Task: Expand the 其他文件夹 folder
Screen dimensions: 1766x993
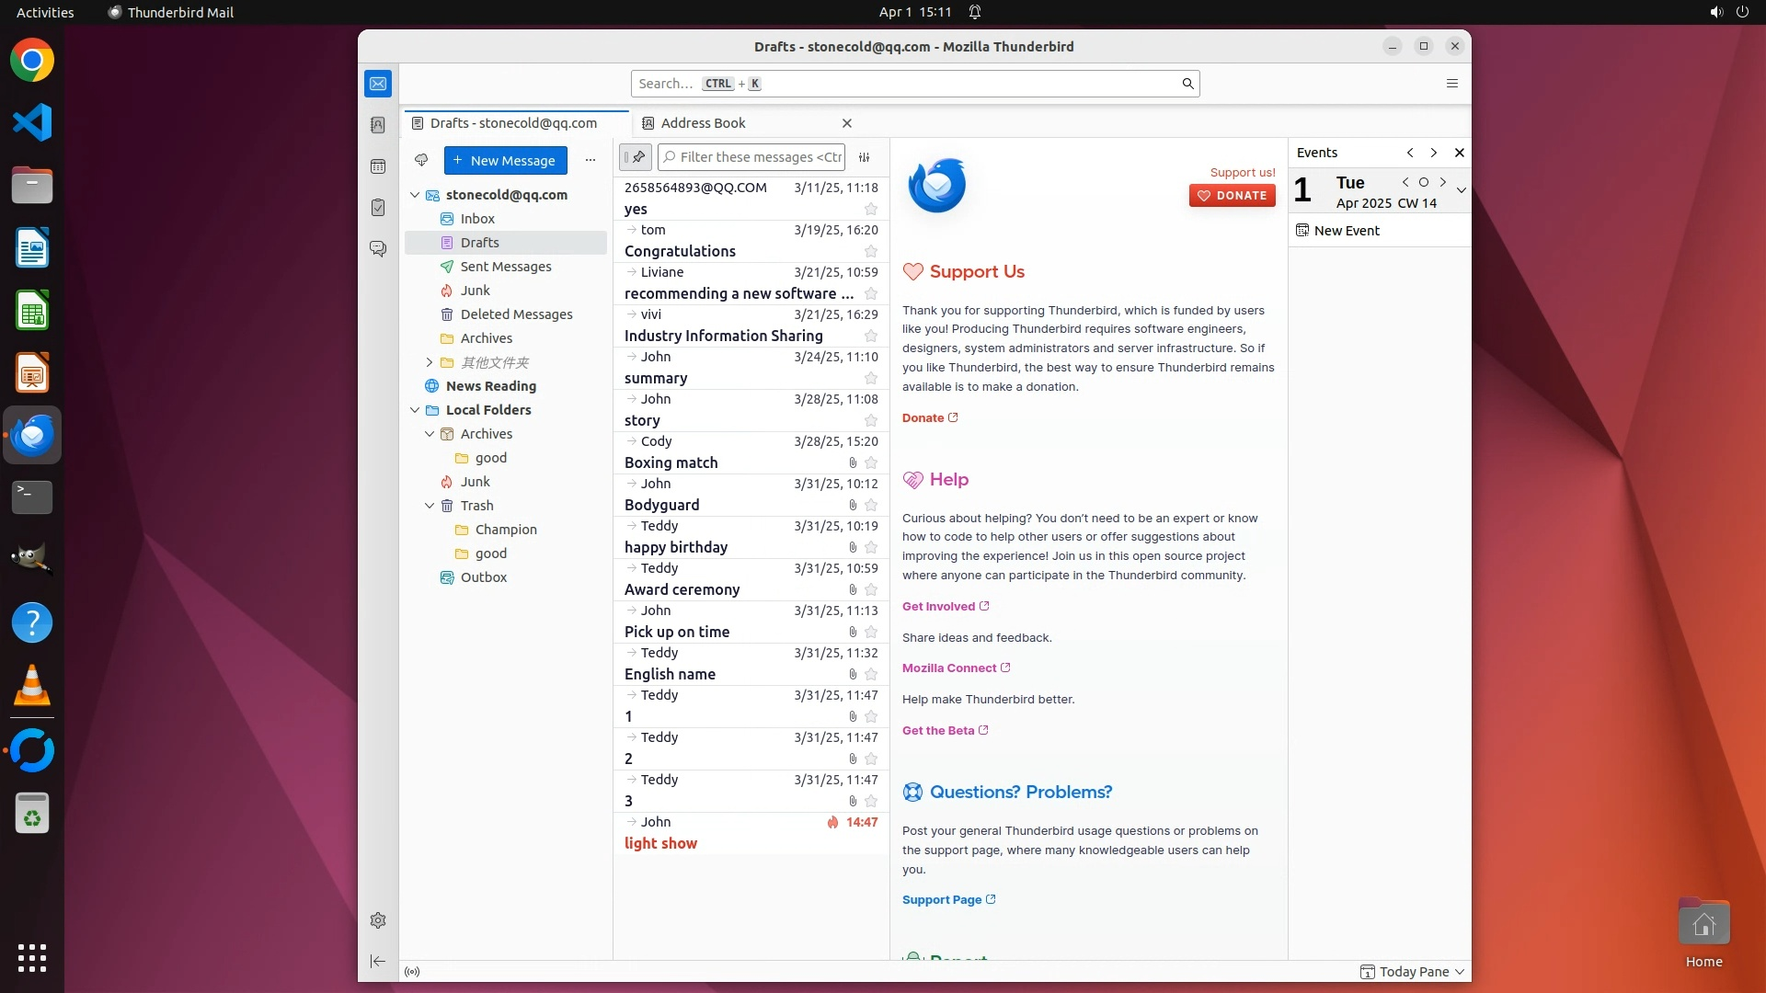Action: pos(430,362)
